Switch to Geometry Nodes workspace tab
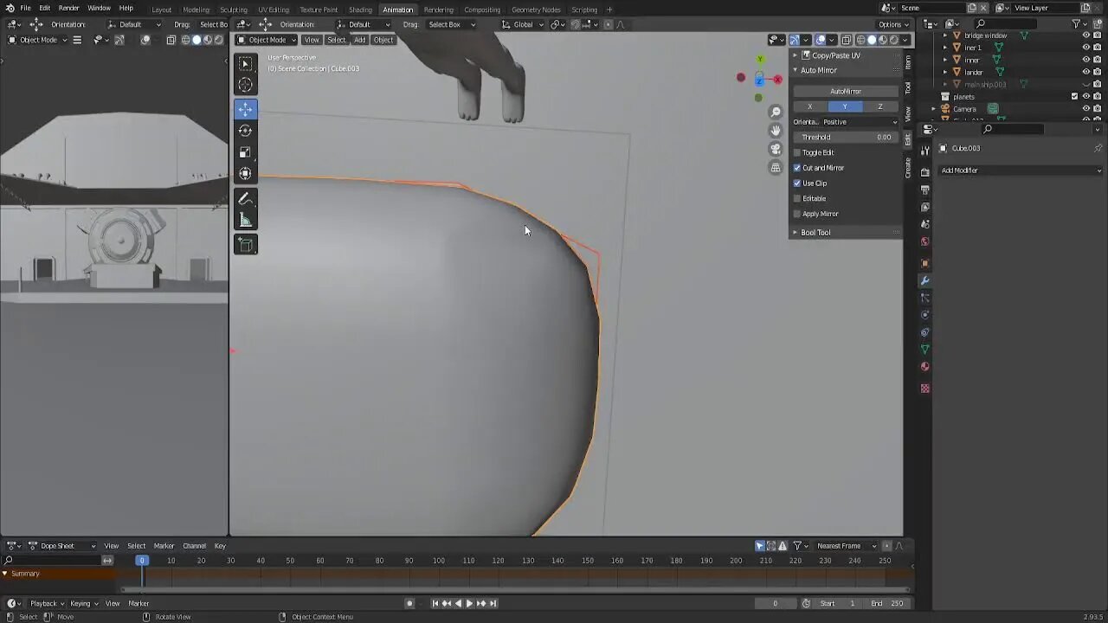 (536, 10)
